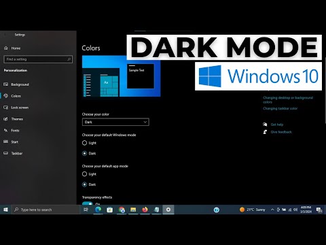
Task: Click the Colors palette icon in sidebar
Action: (5, 96)
